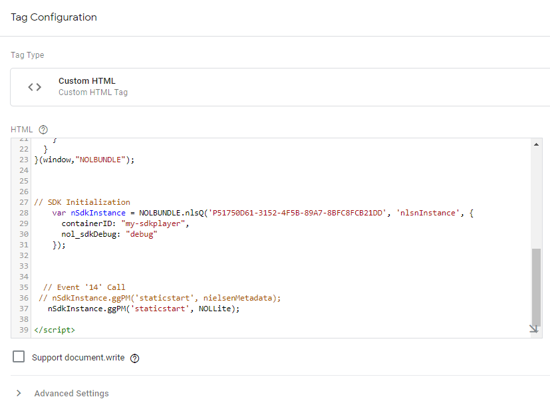Open Advanced Settings section label
The width and height of the screenshot is (550, 401).
[x=72, y=393]
